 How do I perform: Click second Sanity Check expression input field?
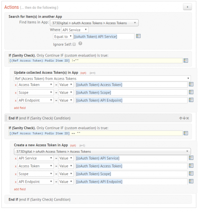(95, 133)
